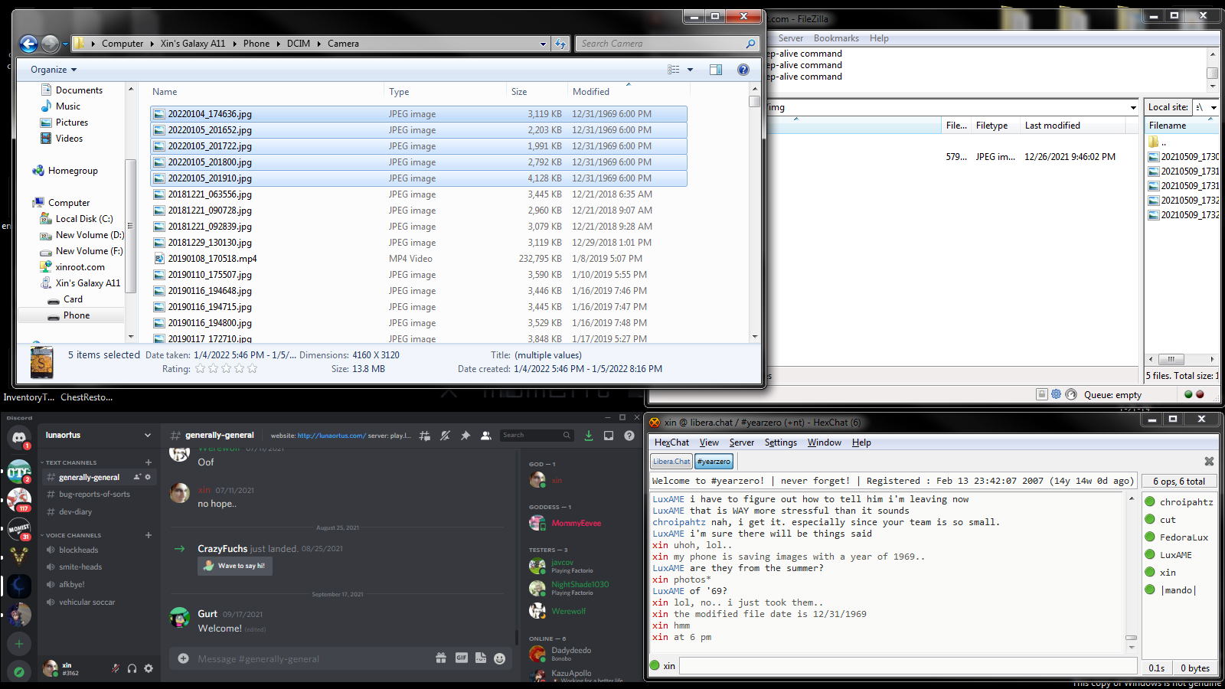
Task: Select the Monist server icon in Discord
Action: coord(18,528)
